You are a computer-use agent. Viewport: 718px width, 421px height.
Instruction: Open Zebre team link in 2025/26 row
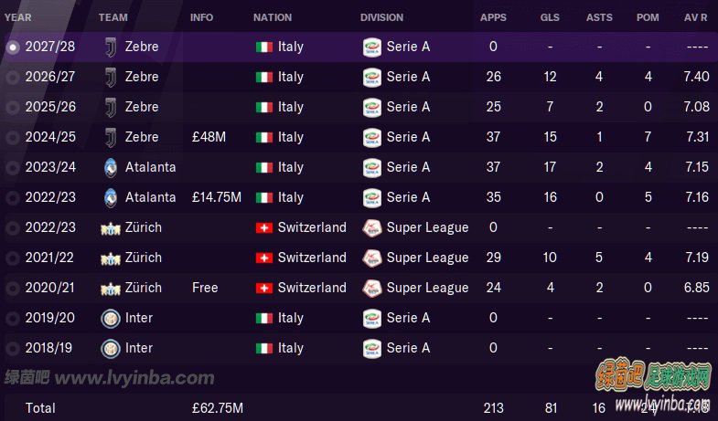pos(142,107)
